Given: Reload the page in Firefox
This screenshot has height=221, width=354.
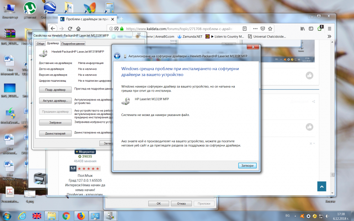Looking at the screenshot, I should (x=70, y=29).
